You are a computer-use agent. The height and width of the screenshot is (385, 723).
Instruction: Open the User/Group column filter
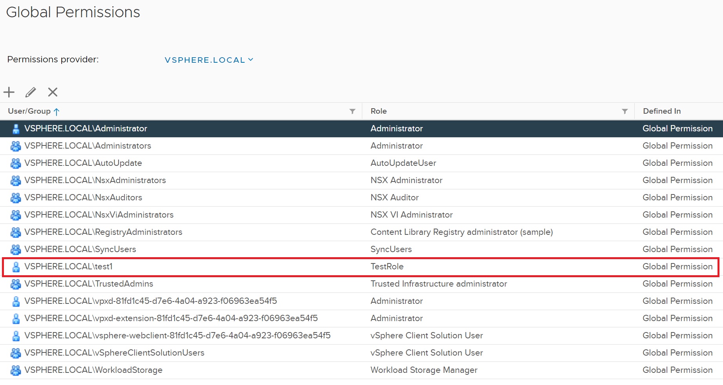click(352, 111)
